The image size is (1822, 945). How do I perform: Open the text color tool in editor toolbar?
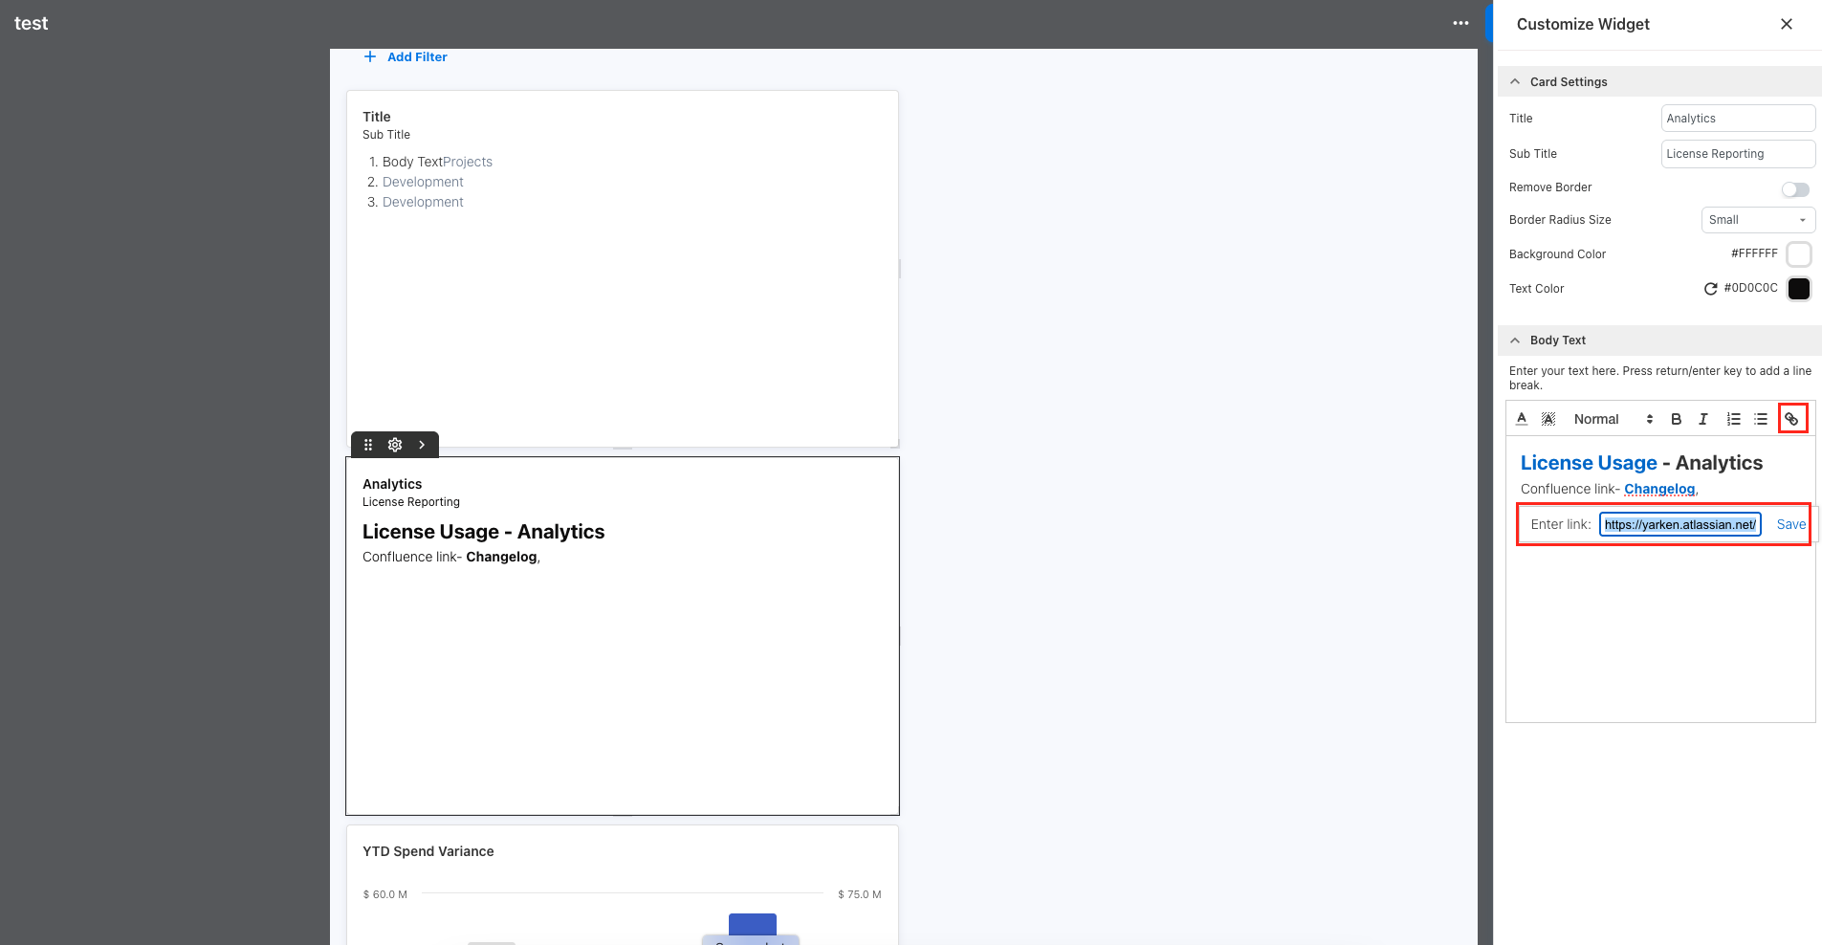coord(1522,419)
